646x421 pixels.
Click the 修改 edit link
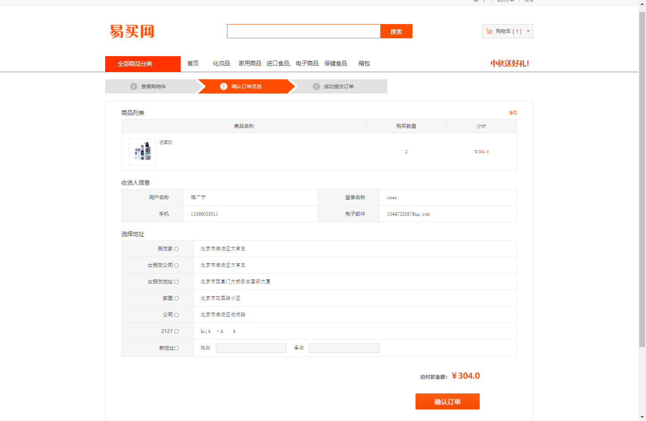tap(512, 113)
